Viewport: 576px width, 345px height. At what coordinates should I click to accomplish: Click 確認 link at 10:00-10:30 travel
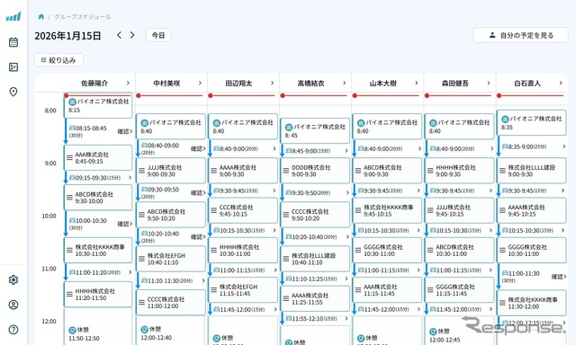(125, 224)
